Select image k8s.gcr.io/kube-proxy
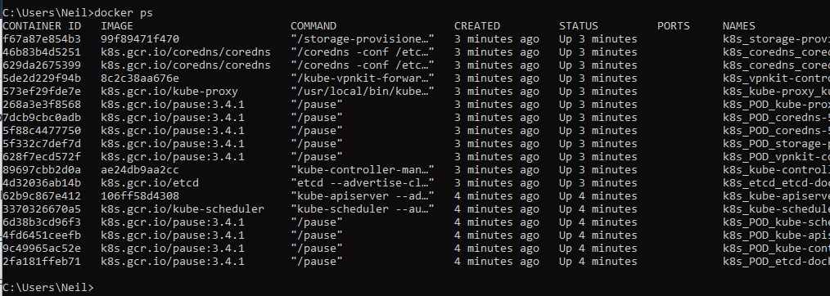830x296 pixels. coord(169,92)
